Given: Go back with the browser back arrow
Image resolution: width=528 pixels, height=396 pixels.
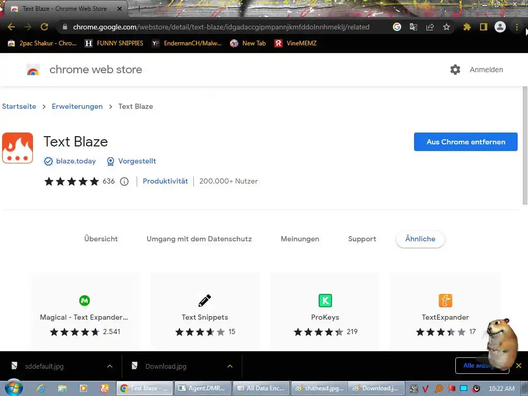Looking at the screenshot, I should coord(11,27).
